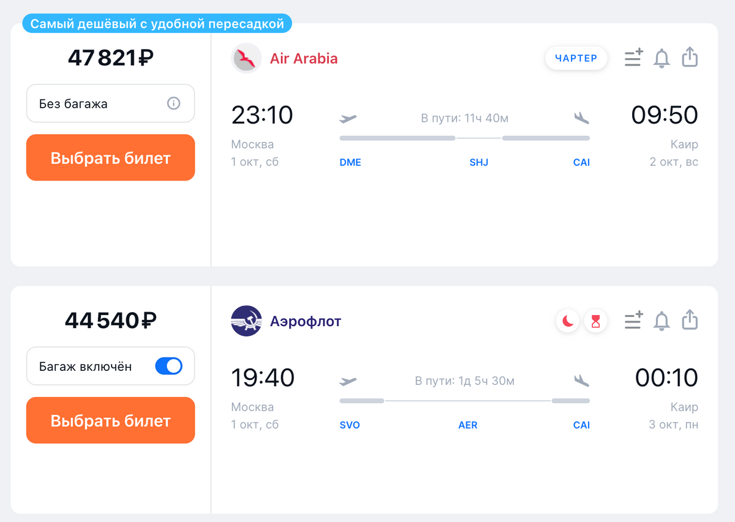
Task: Add Аэрофлот flight to comparison list
Action: (x=633, y=320)
